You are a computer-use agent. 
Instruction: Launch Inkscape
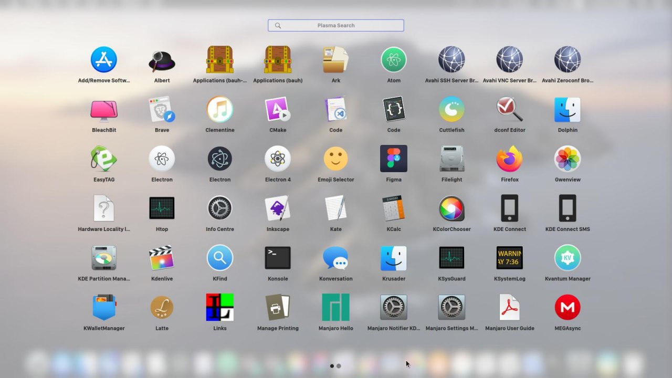(278, 208)
